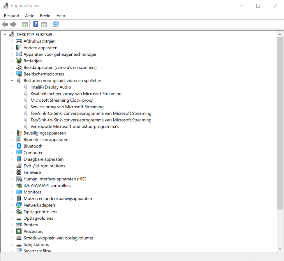The image size is (284, 261).
Task: Select the Firmware label
Action: pos(32,172)
